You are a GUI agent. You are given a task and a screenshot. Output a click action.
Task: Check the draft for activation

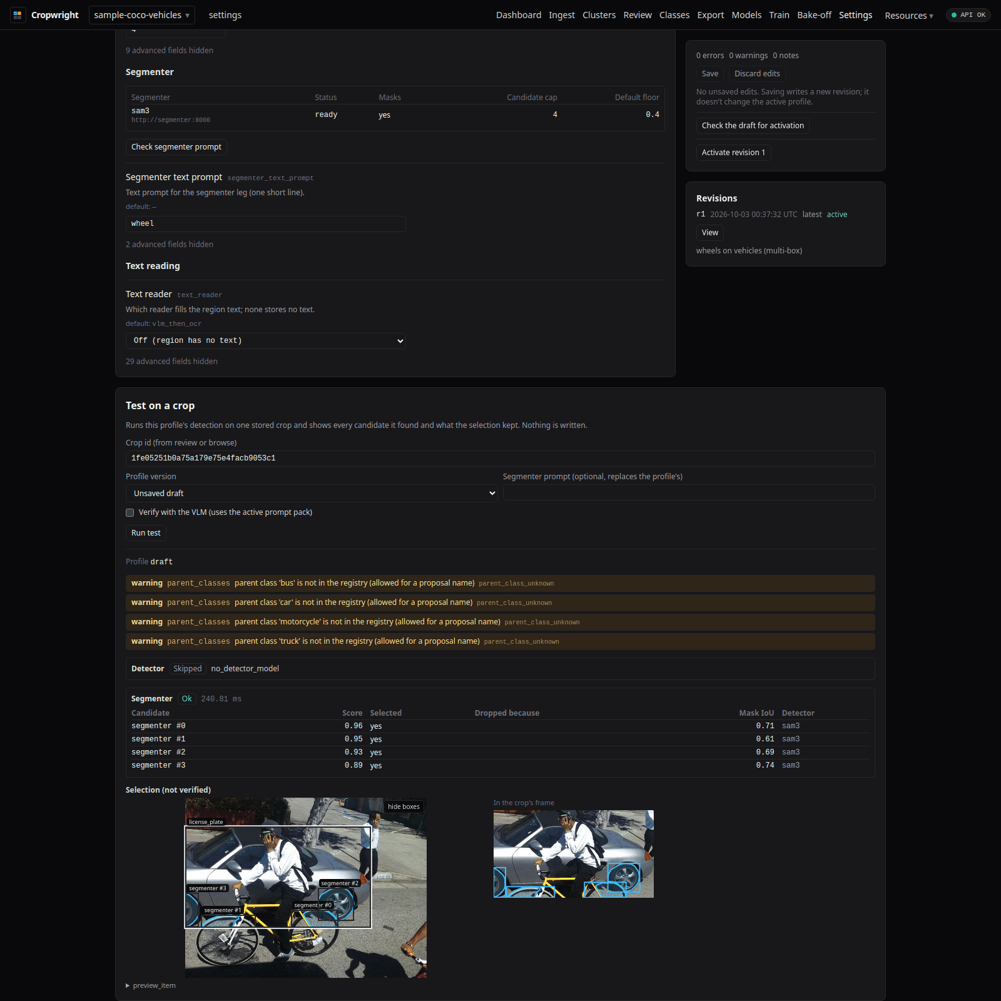[x=753, y=126]
